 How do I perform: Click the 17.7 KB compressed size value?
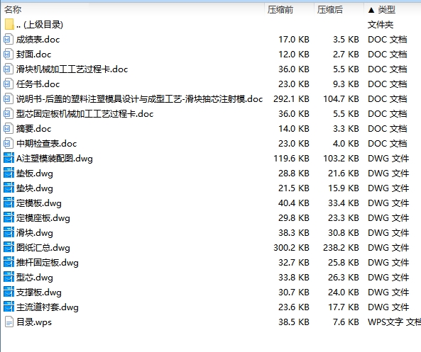(x=344, y=307)
